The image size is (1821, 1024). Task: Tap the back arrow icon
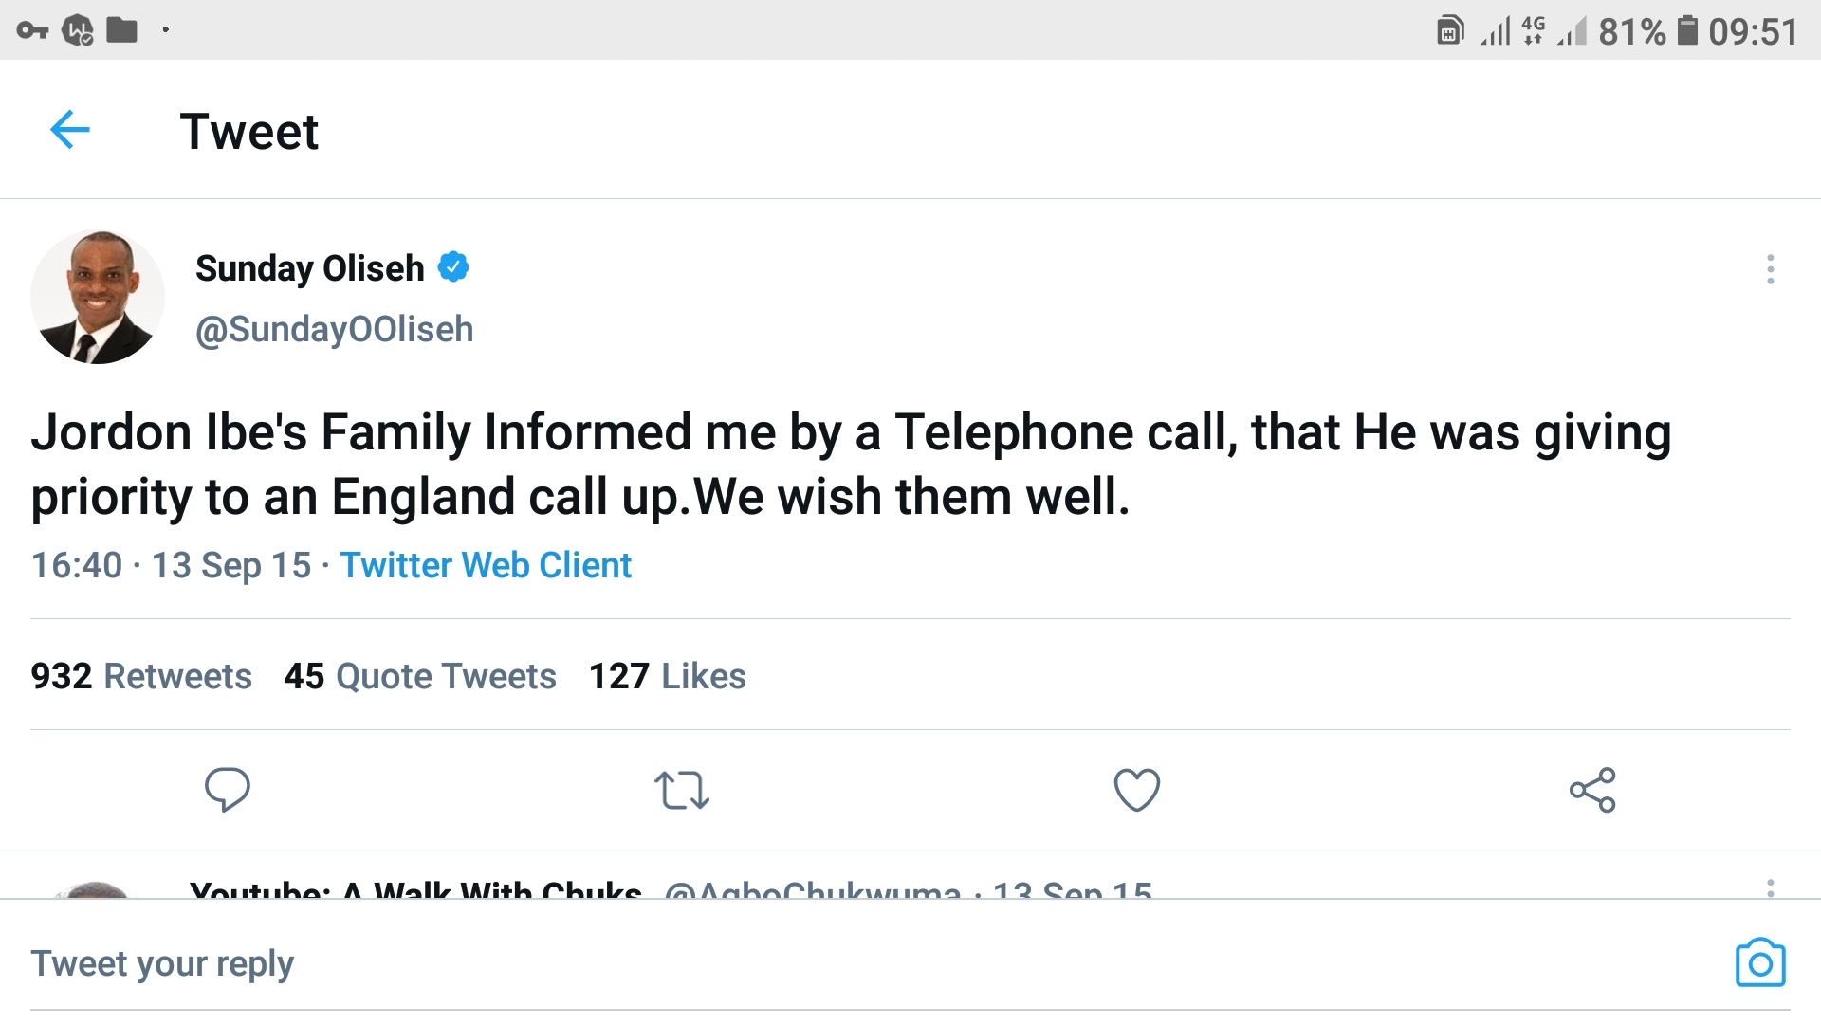[70, 130]
